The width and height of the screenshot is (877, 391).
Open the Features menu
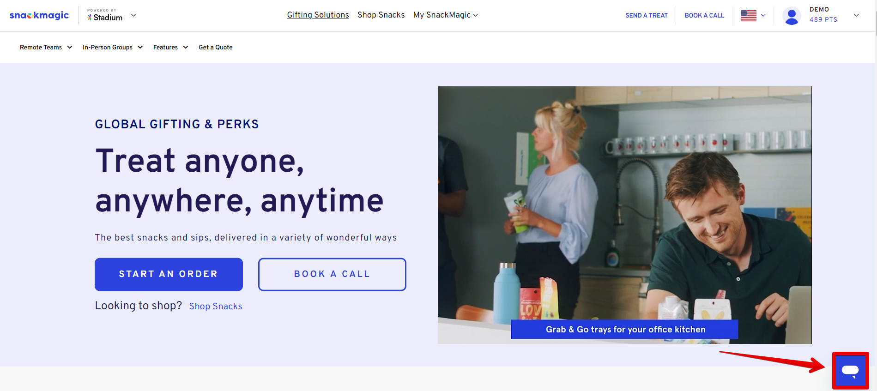coord(170,47)
